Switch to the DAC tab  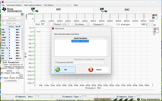click(127, 10)
